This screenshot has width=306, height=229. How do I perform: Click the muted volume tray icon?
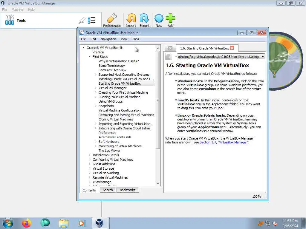[x=275, y=223]
